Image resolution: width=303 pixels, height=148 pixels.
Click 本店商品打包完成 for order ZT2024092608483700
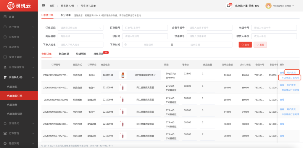290,114
